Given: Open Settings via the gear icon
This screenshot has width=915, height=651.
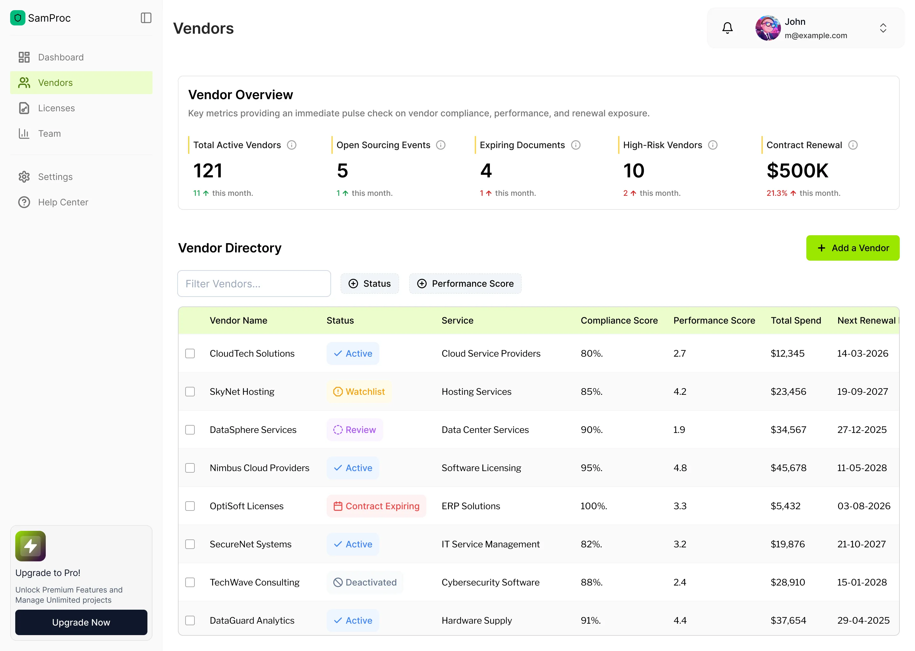Looking at the screenshot, I should pos(24,177).
